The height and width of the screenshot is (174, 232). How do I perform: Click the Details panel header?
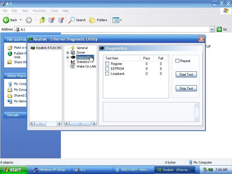pyautogui.click(x=15, y=115)
